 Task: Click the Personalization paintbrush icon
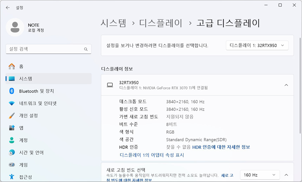[x=12, y=116]
